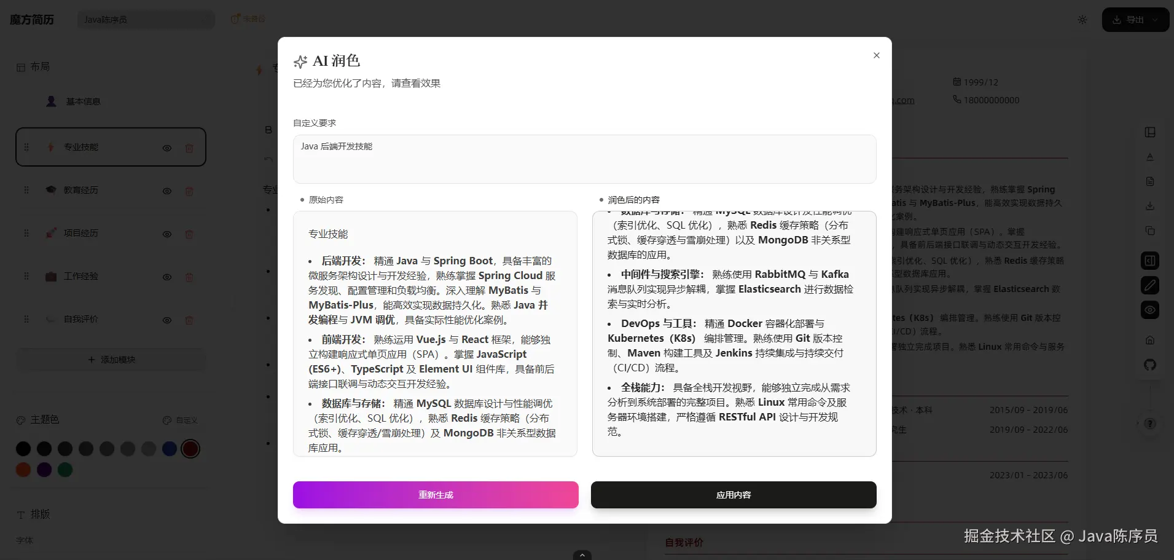Viewport: 1174px width, 560px height.
Task: Toggle the sun light/dark theme icon
Action: 1082,20
